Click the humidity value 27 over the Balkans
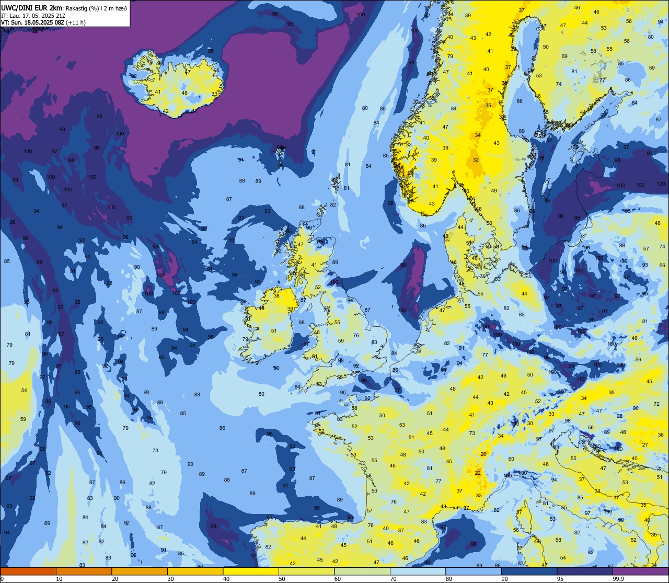The width and height of the screenshot is (669, 583). (x=645, y=445)
